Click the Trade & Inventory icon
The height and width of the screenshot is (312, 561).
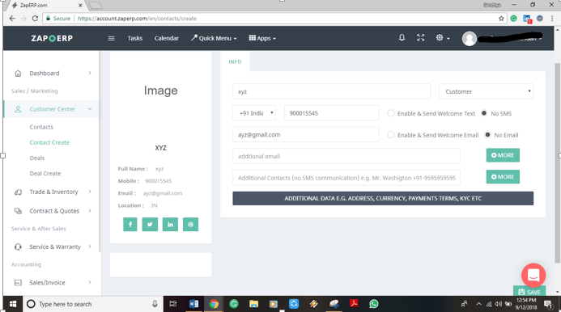[18, 192]
